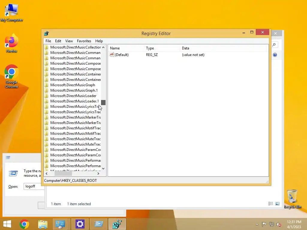Click the Run dialog title bar icon
Screen dimensions: 307x230
pos(8,158)
